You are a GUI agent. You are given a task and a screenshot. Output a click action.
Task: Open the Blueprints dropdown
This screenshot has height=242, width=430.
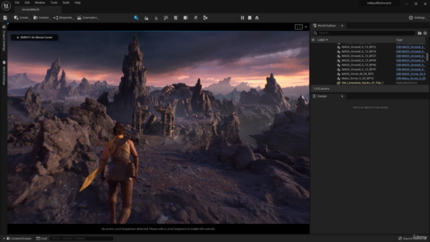tap(63, 18)
